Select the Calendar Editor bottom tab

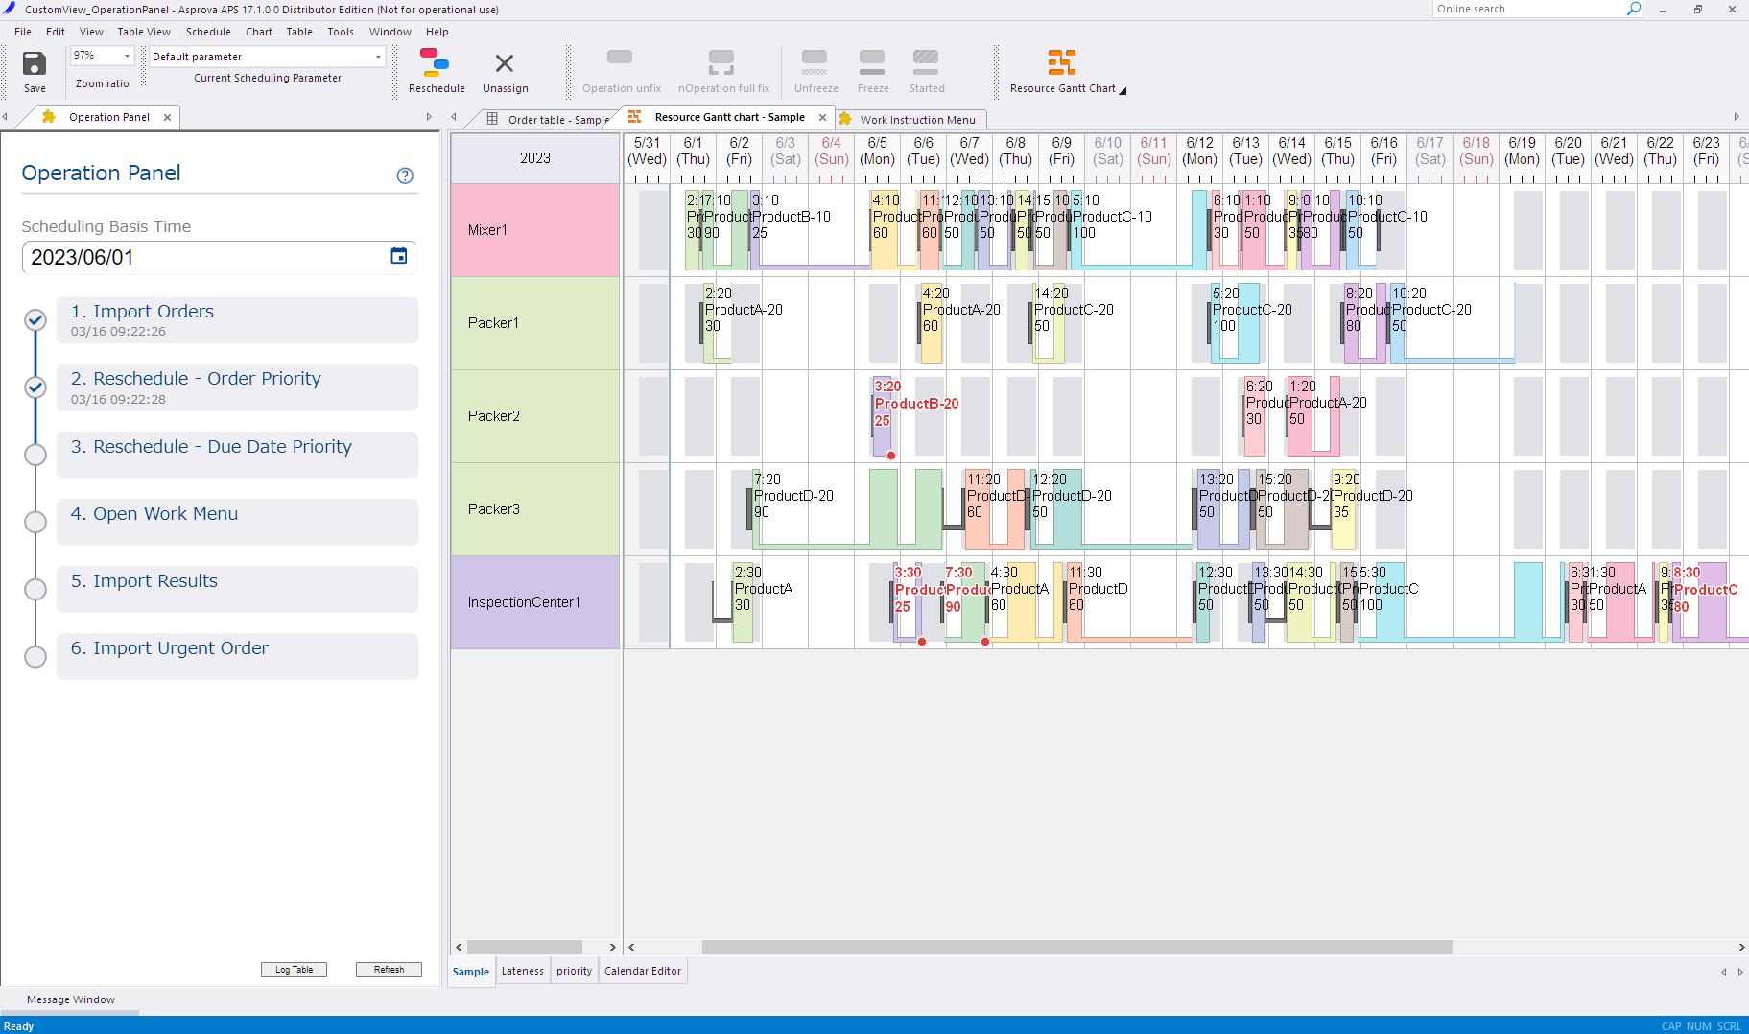click(x=643, y=971)
